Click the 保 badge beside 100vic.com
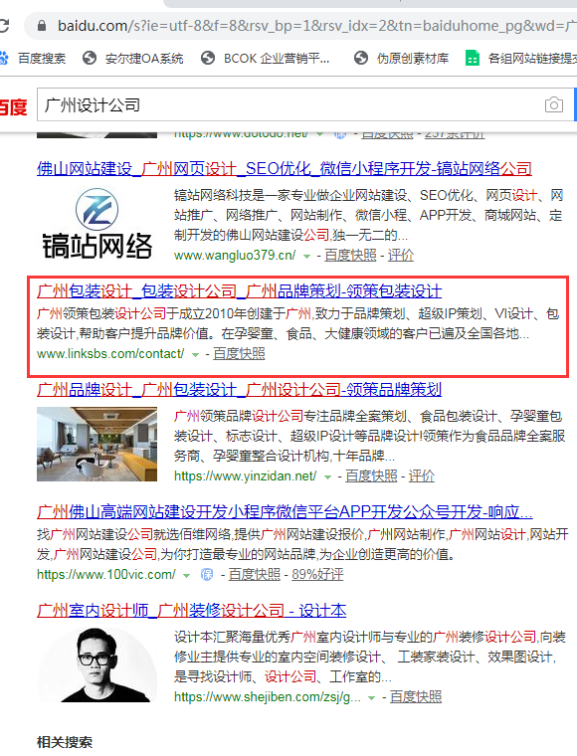 point(207,574)
